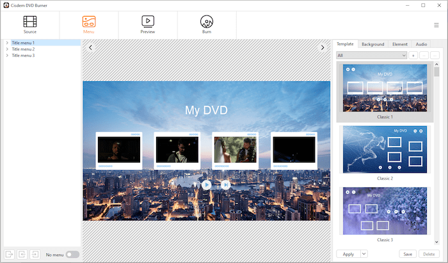Open the Burn disc step
This screenshot has height=263, width=448.
point(207,22)
